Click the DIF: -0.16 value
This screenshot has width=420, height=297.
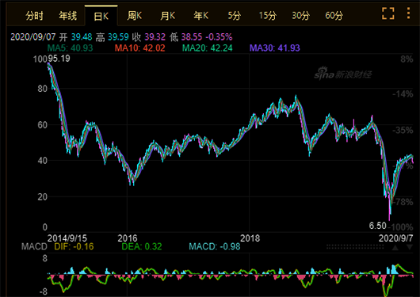74,246
